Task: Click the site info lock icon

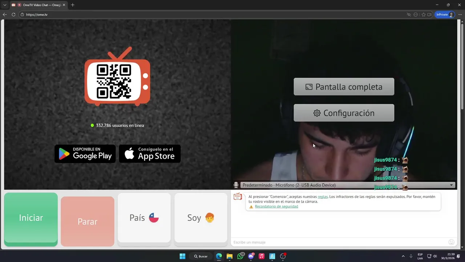Action: pos(22,15)
